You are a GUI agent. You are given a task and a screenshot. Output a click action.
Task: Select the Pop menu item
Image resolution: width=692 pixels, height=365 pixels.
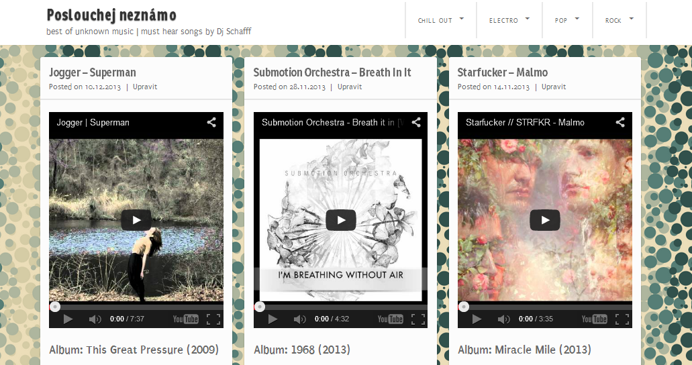(x=567, y=20)
